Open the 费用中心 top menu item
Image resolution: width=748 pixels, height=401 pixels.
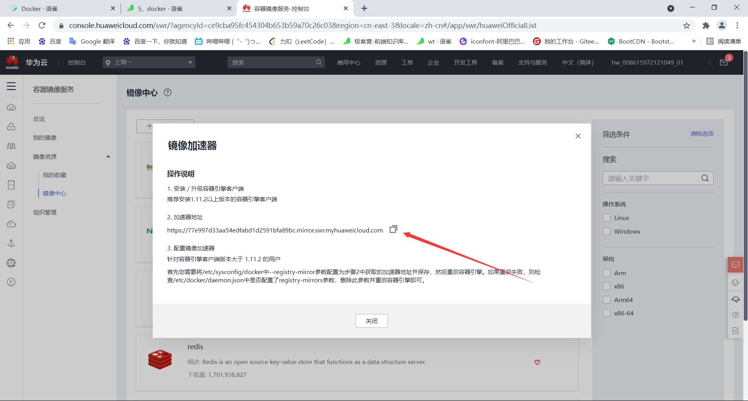coord(349,62)
